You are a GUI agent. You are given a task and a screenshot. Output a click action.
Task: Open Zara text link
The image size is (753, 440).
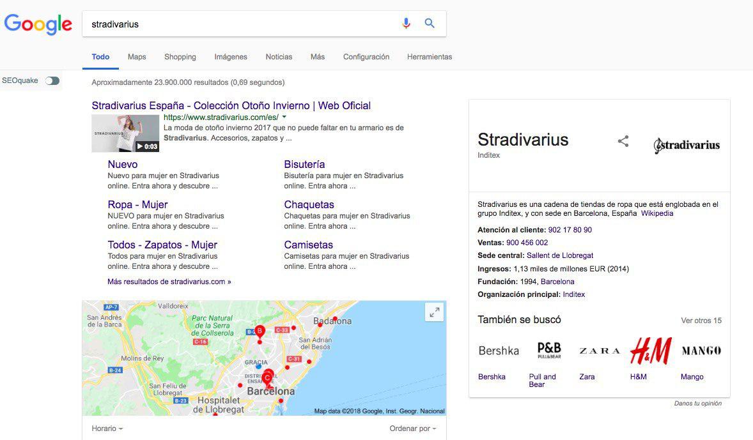[587, 377]
